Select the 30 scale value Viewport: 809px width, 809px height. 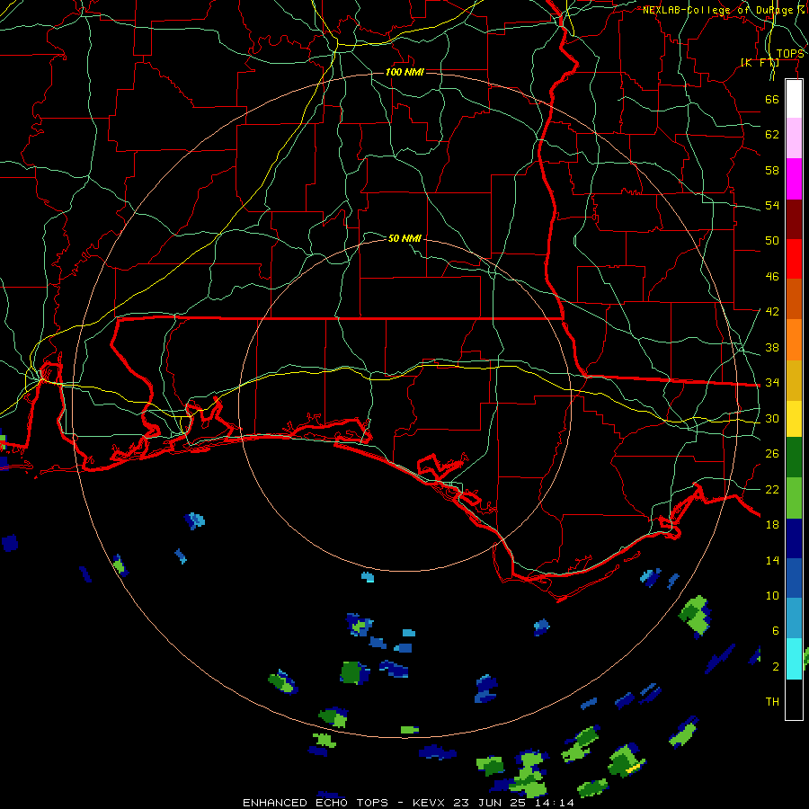pyautogui.click(x=772, y=418)
